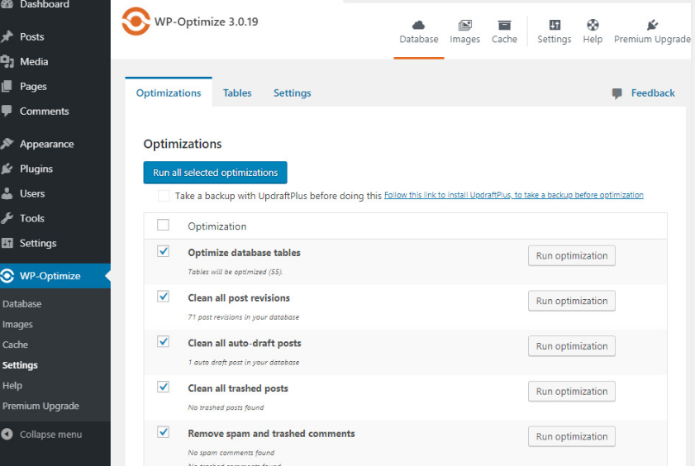
Task: Run optimization for Clean all trashed posts
Action: [x=571, y=391]
